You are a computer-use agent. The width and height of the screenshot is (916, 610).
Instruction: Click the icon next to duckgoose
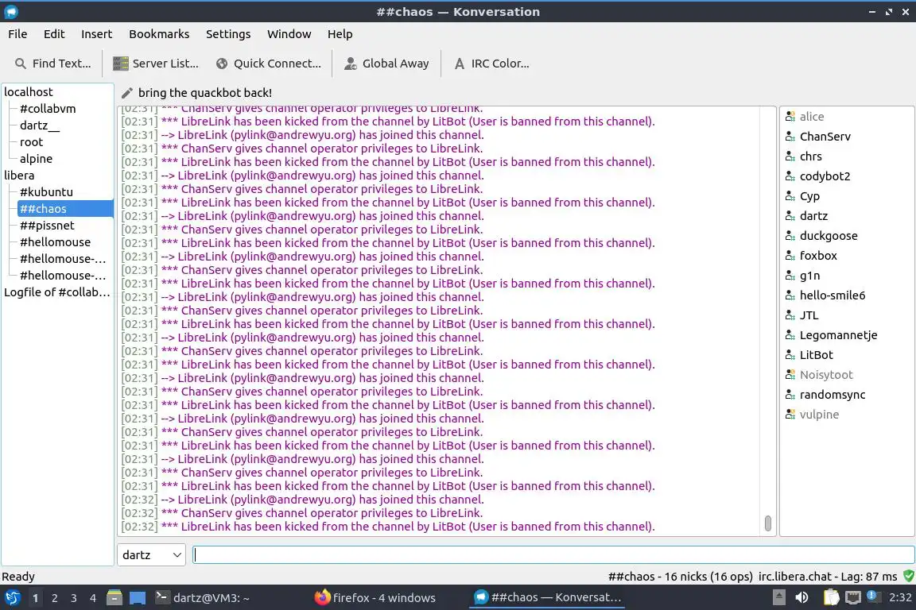point(790,236)
